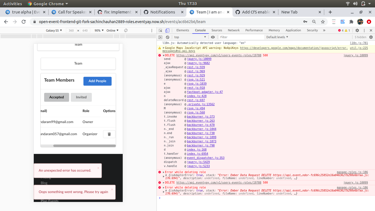Open DevTools more options menu
The image size is (375, 211).
pos(364,30)
